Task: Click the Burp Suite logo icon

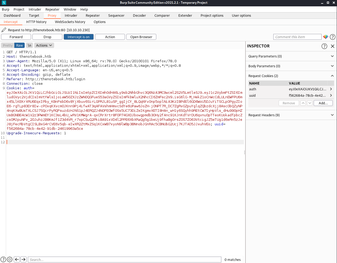Action: [4, 3]
